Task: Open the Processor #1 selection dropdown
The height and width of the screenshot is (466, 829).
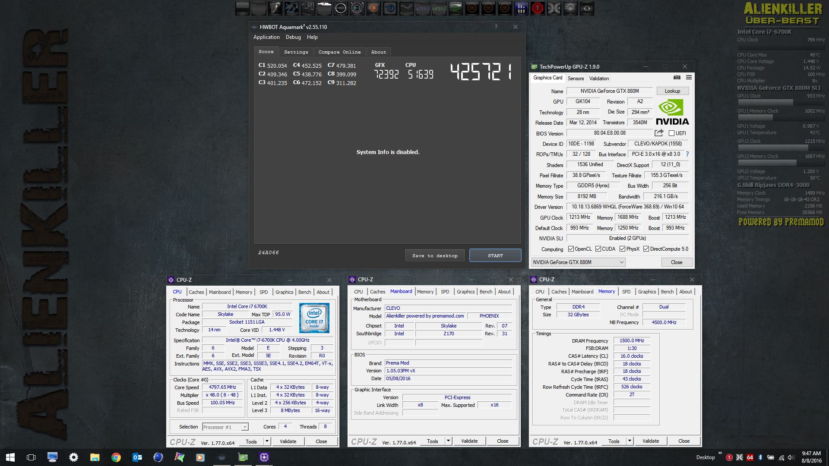Action: pyautogui.click(x=225, y=427)
